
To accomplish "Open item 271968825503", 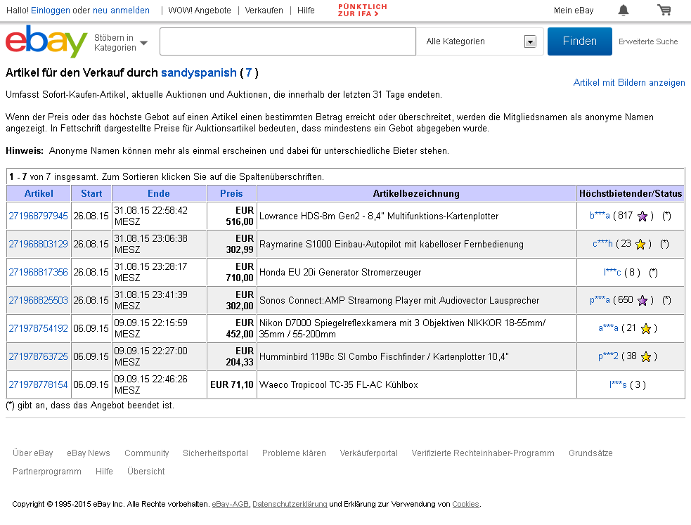I will [x=39, y=300].
